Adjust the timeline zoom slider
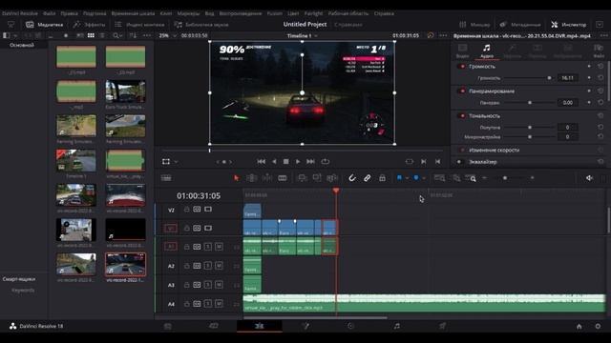The width and height of the screenshot is (611, 343). coord(505,178)
